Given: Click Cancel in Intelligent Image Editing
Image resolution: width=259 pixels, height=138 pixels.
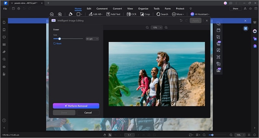Looking at the screenshot, I should [88, 112].
